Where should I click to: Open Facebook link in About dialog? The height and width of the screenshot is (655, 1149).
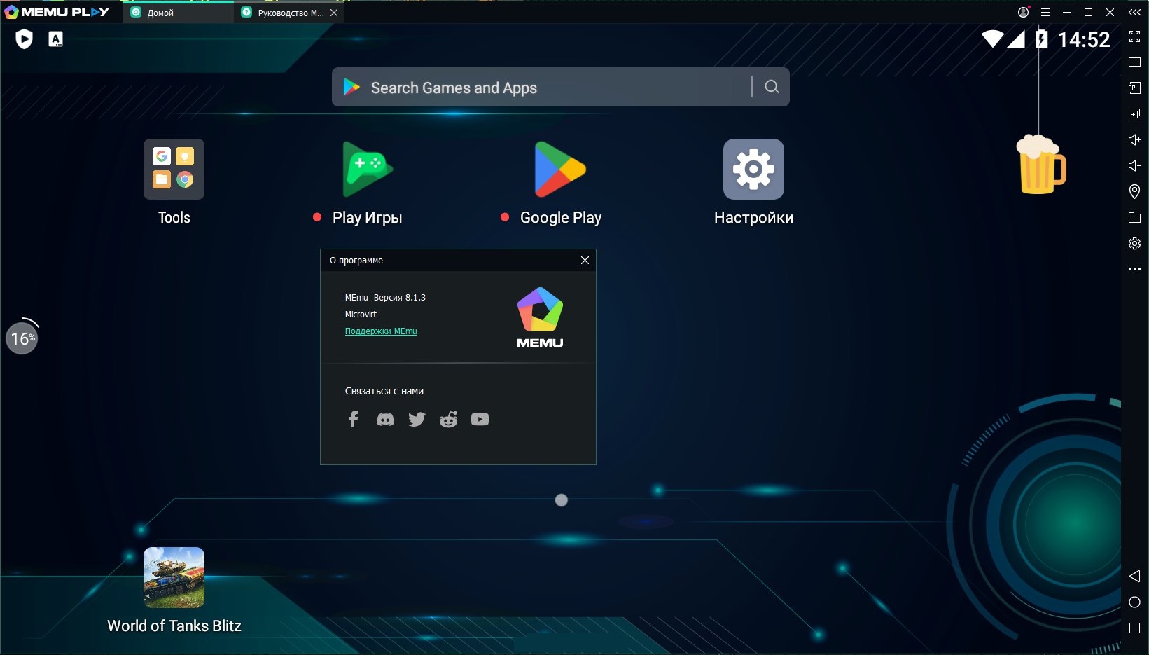354,419
